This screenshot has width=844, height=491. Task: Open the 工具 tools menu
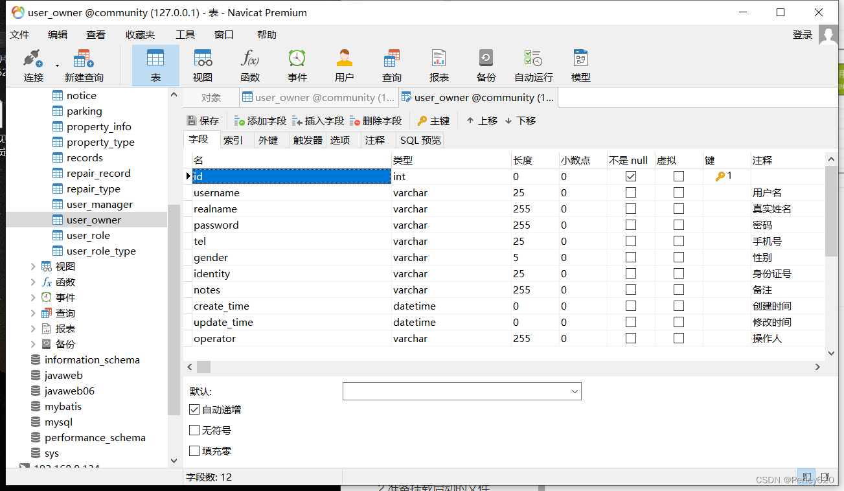[185, 35]
